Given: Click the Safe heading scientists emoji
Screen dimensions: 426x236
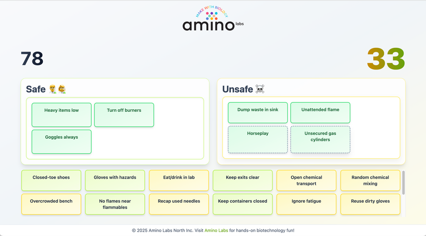Looking at the screenshot, I should tap(57, 89).
